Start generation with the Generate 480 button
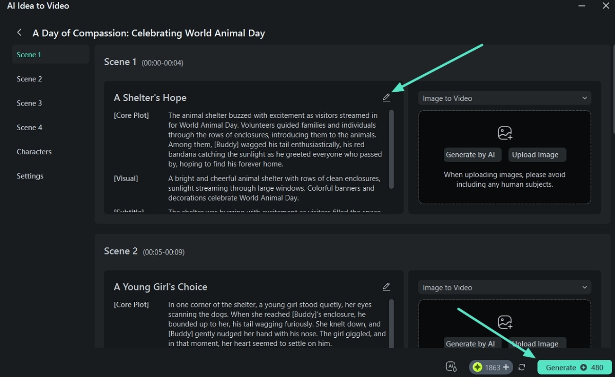The image size is (615, 377). click(x=574, y=368)
